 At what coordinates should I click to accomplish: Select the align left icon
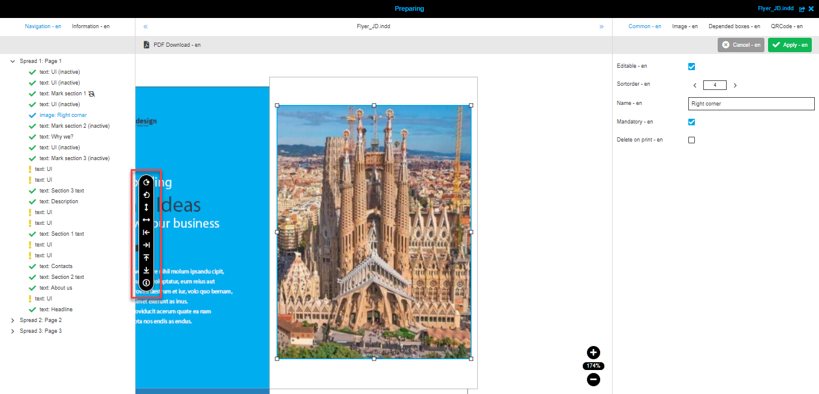pyautogui.click(x=146, y=232)
